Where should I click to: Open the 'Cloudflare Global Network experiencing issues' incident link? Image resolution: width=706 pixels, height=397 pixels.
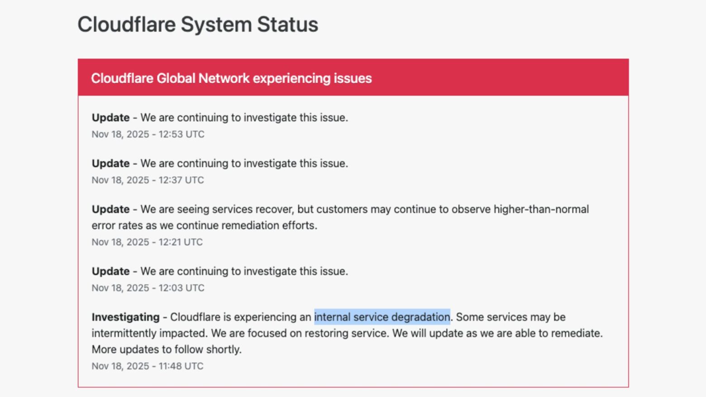click(x=231, y=78)
